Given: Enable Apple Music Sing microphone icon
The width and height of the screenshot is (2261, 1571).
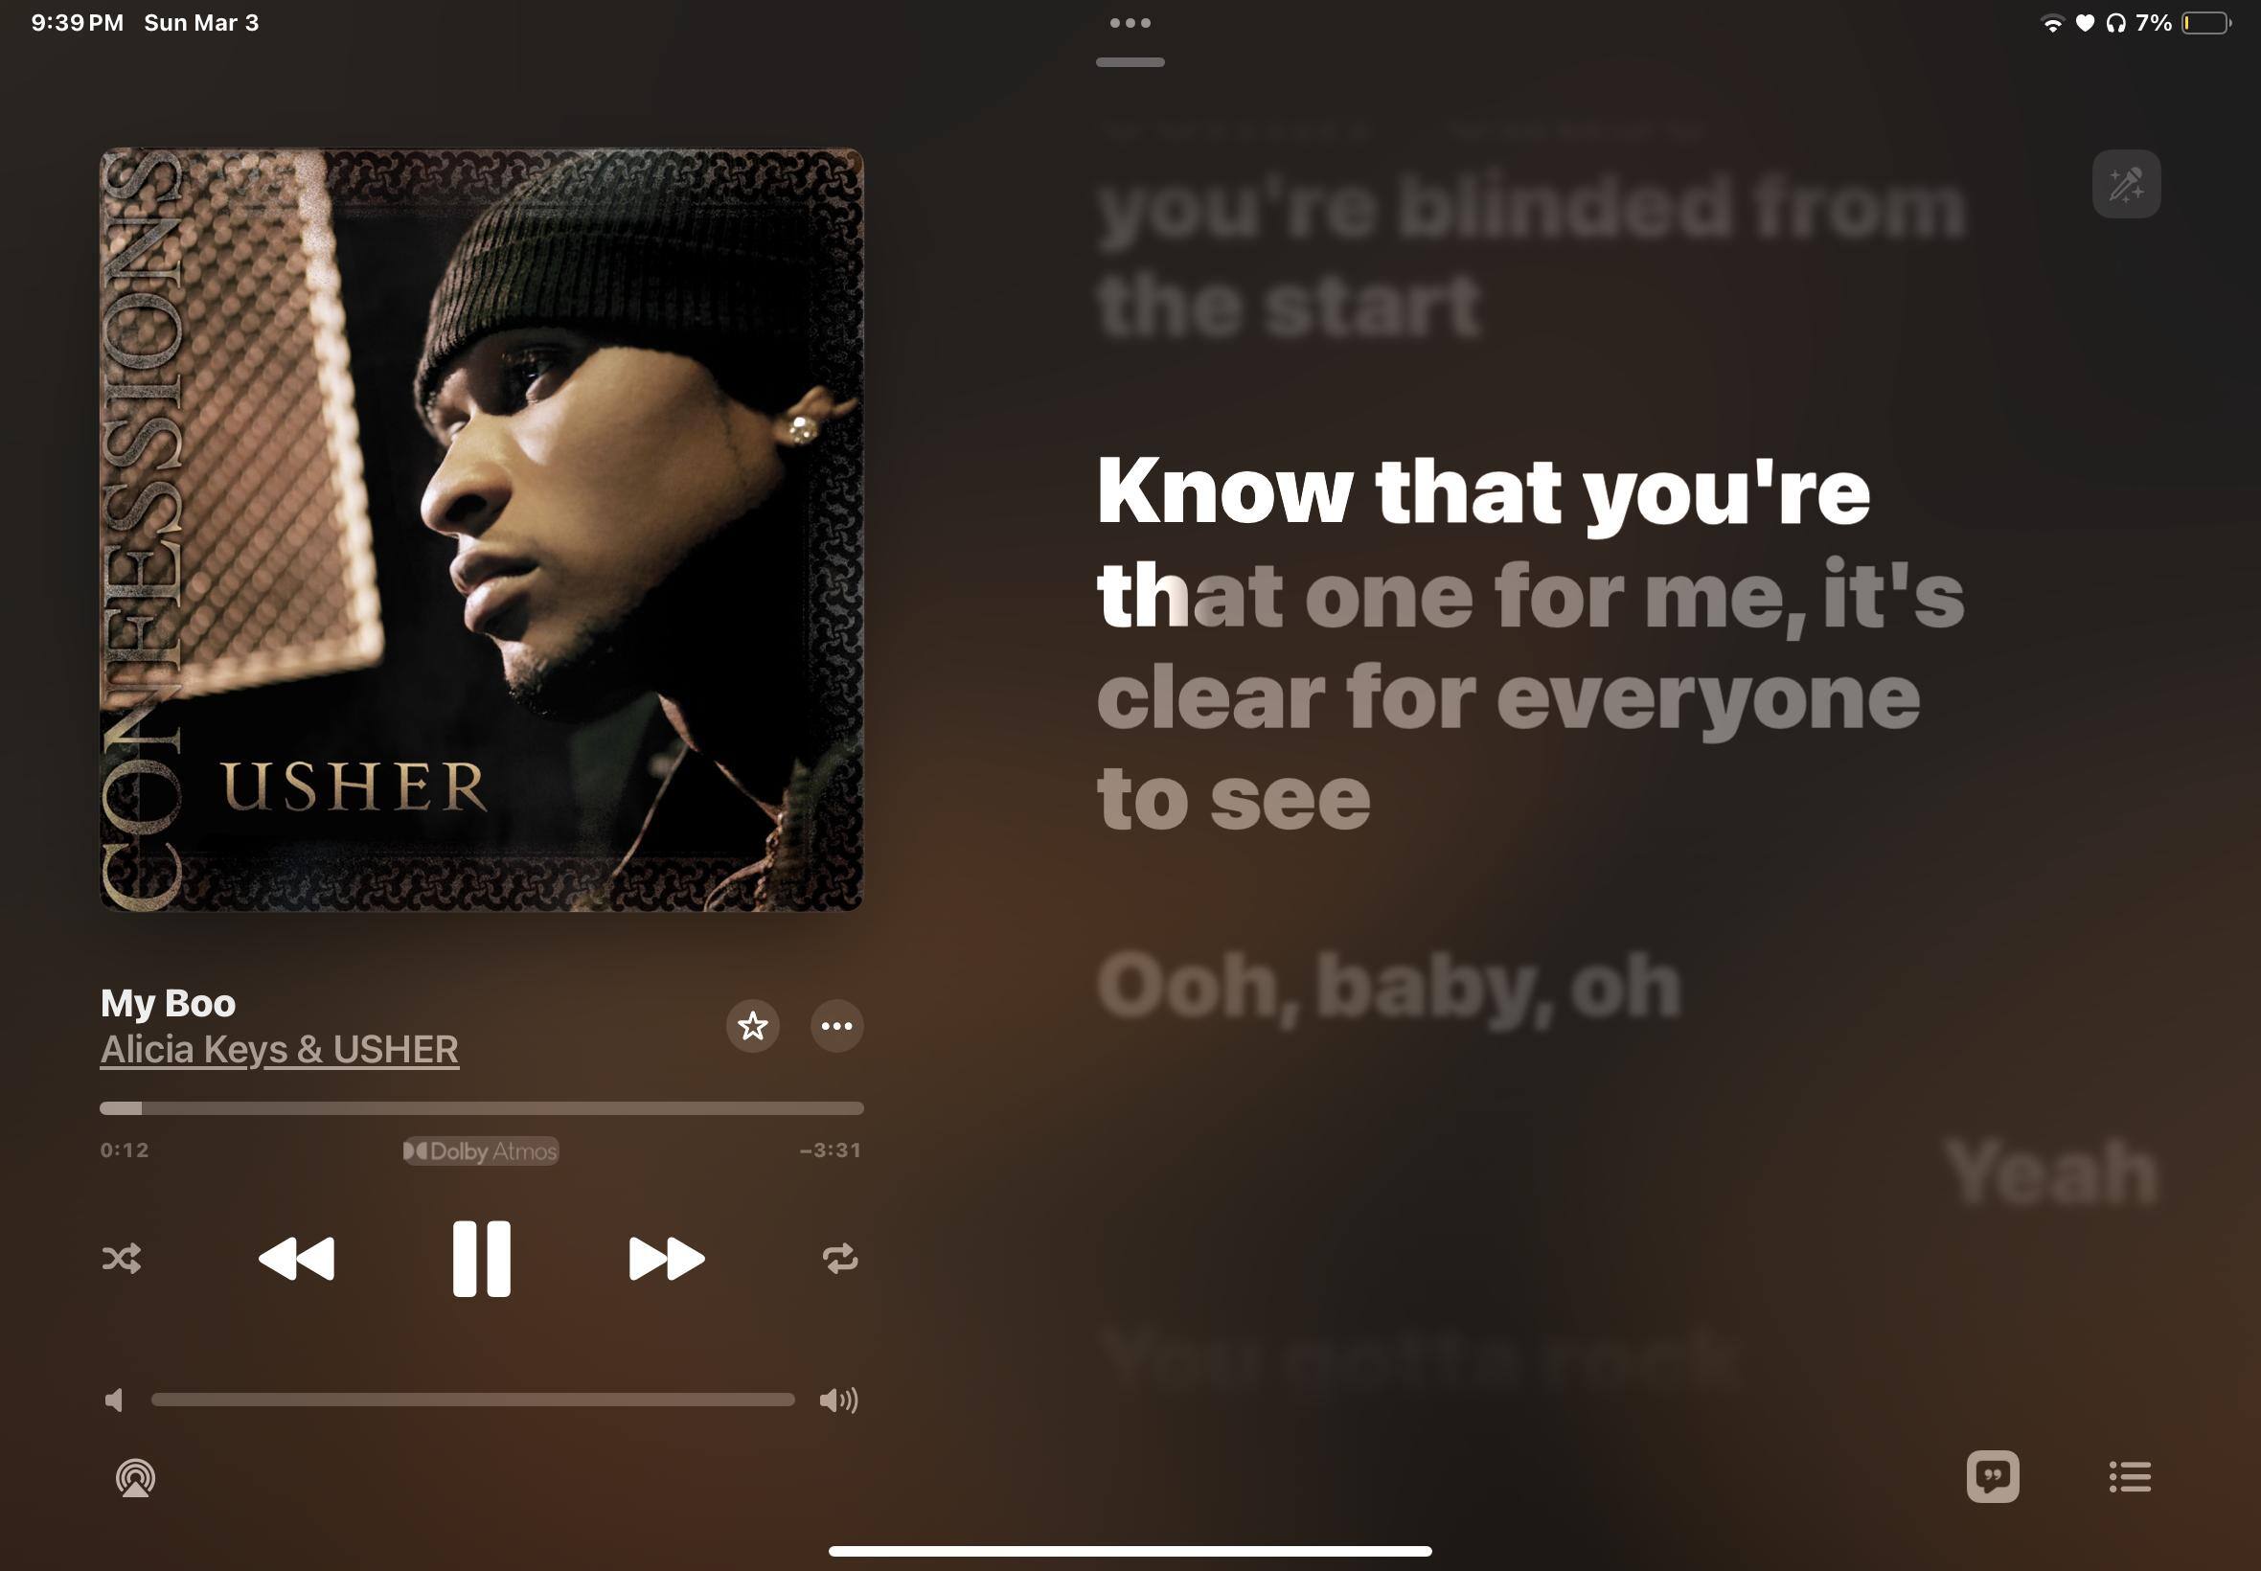Looking at the screenshot, I should (2126, 184).
